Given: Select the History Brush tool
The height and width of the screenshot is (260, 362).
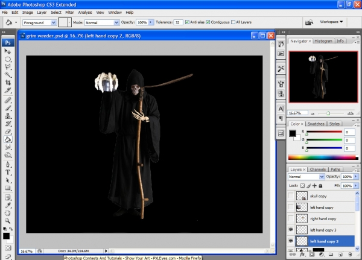Looking at the screenshot, I should pyautogui.click(x=8, y=124).
